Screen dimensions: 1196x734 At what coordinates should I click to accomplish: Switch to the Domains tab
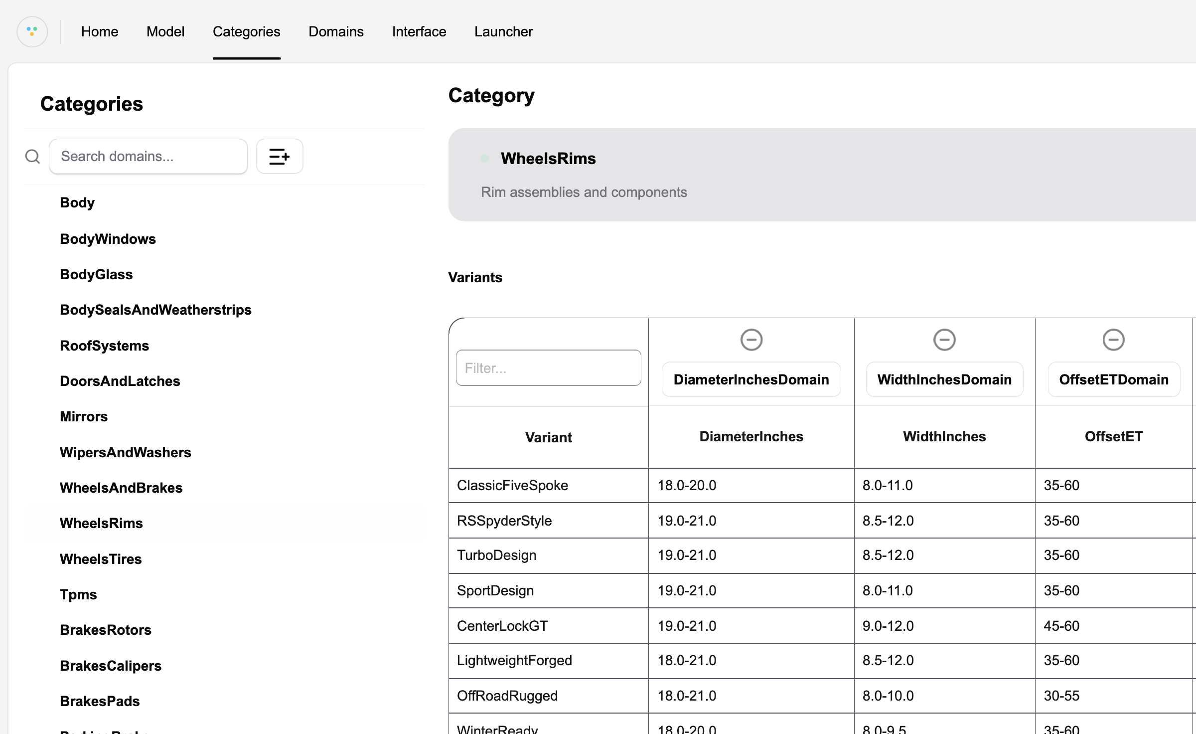(336, 31)
